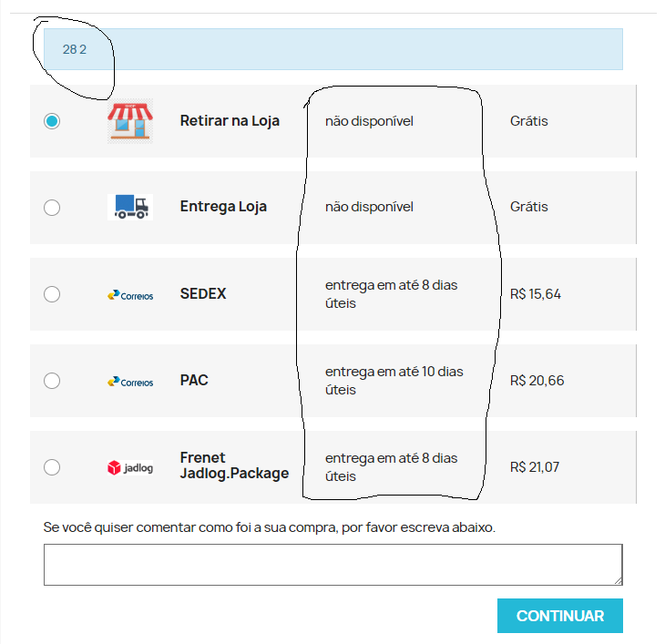
Task: Choose the SEDEX shipping radio button
Action: pos(52,294)
